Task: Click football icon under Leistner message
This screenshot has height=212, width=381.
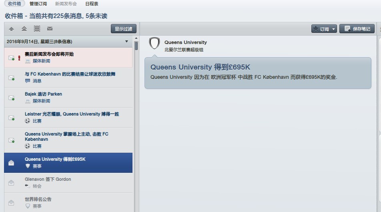Action: coord(28,121)
